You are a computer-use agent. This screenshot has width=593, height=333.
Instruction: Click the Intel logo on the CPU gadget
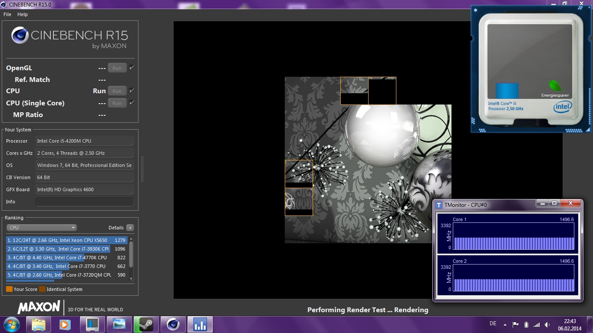[563, 107]
